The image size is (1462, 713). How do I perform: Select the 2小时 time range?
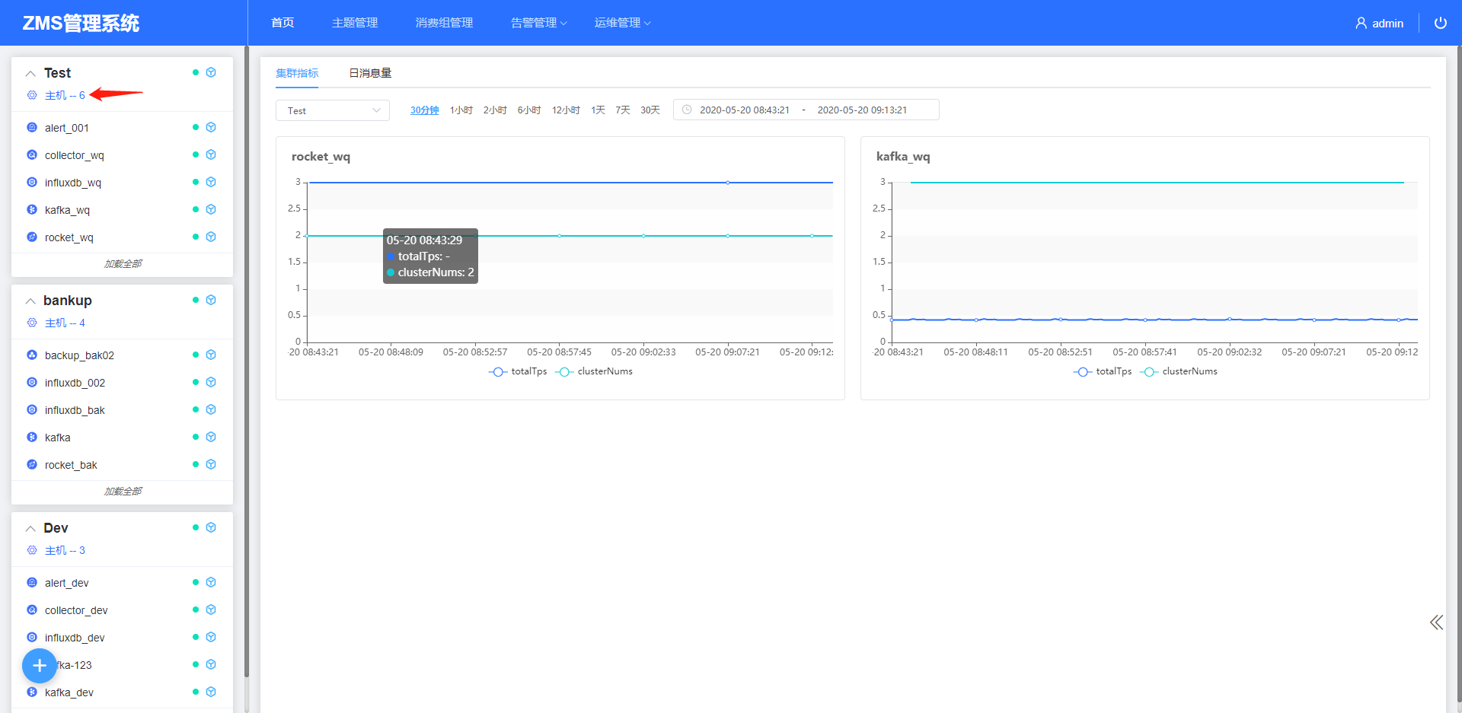495,110
